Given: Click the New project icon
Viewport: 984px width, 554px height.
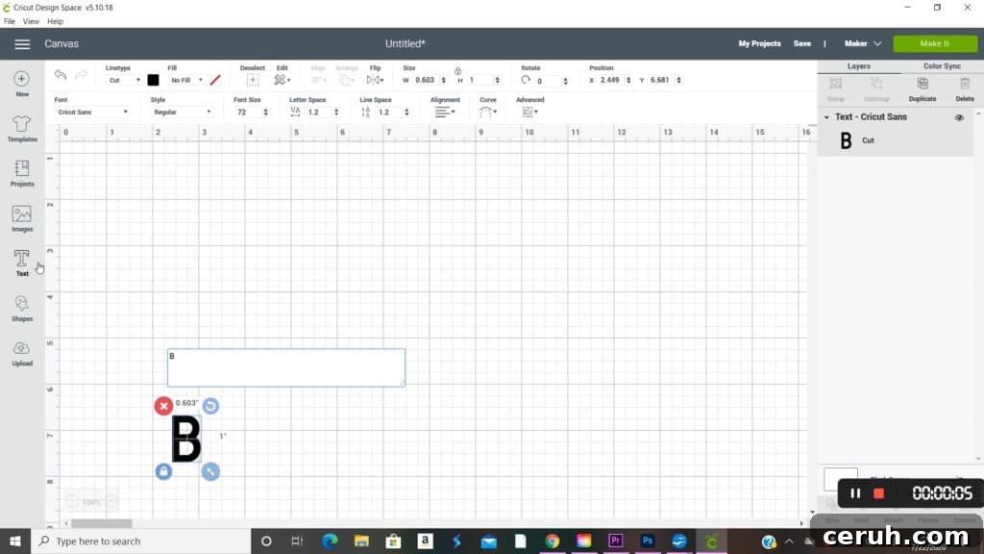Looking at the screenshot, I should tap(22, 79).
